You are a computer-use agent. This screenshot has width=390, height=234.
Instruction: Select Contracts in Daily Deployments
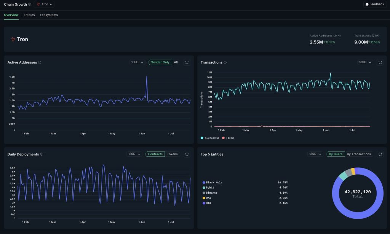tap(155, 154)
